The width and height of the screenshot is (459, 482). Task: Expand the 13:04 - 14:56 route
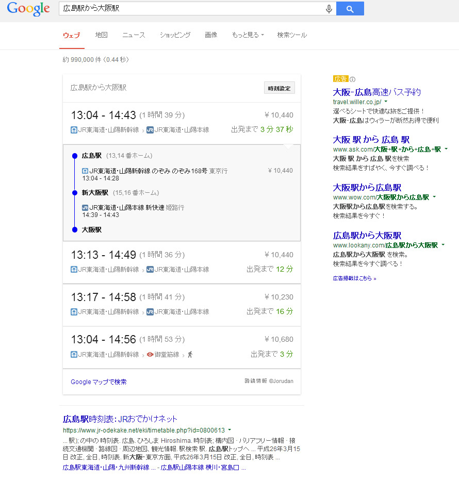182,347
